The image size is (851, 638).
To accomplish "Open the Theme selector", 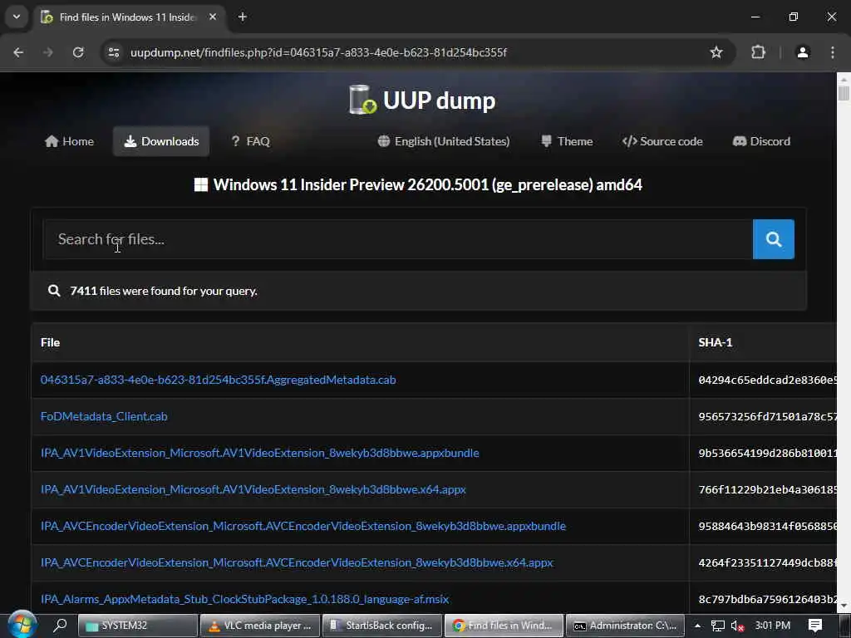I will click(x=567, y=141).
